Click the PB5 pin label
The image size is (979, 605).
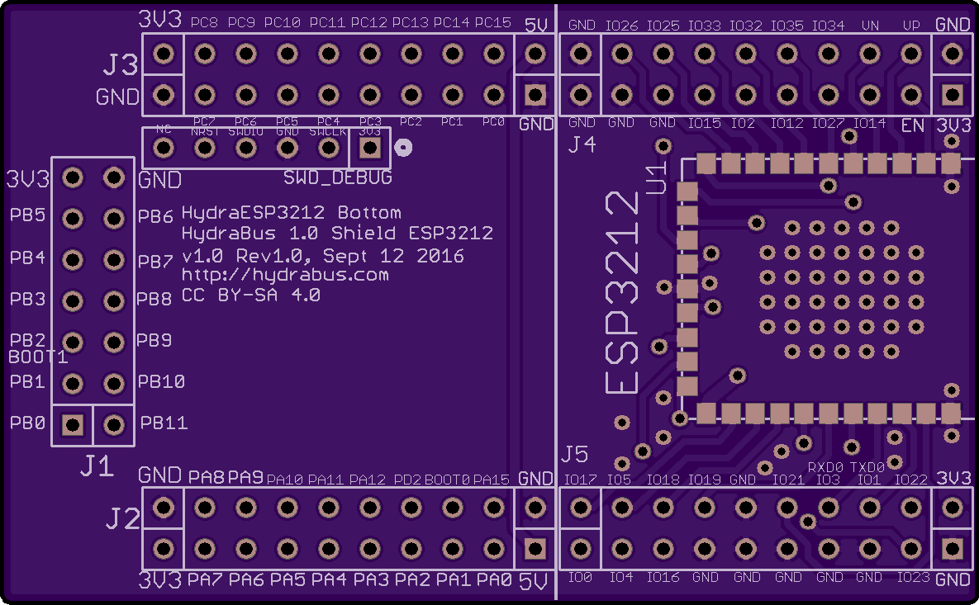pyautogui.click(x=27, y=215)
